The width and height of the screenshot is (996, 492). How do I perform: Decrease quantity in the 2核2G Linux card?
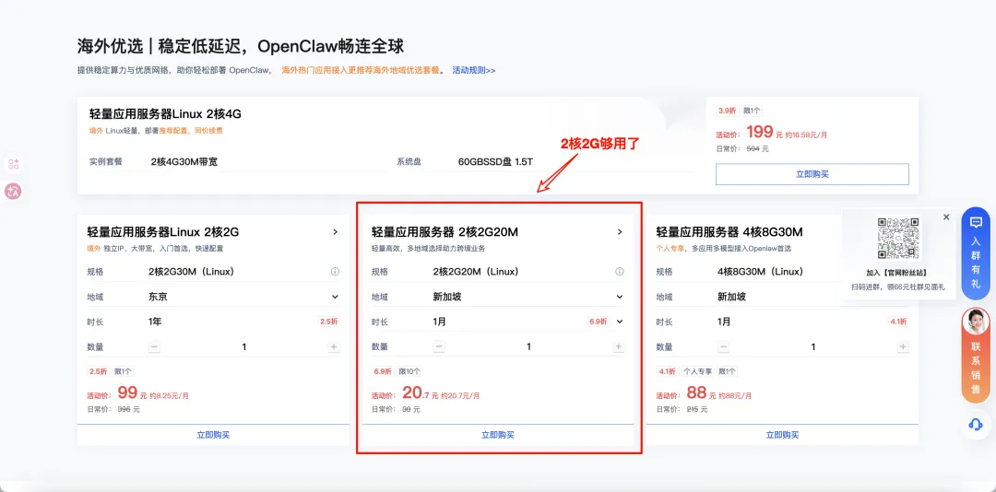(x=155, y=346)
